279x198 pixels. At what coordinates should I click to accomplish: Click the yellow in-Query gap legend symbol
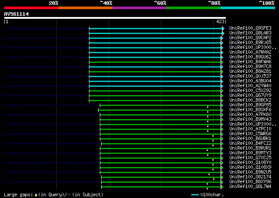click(36, 195)
